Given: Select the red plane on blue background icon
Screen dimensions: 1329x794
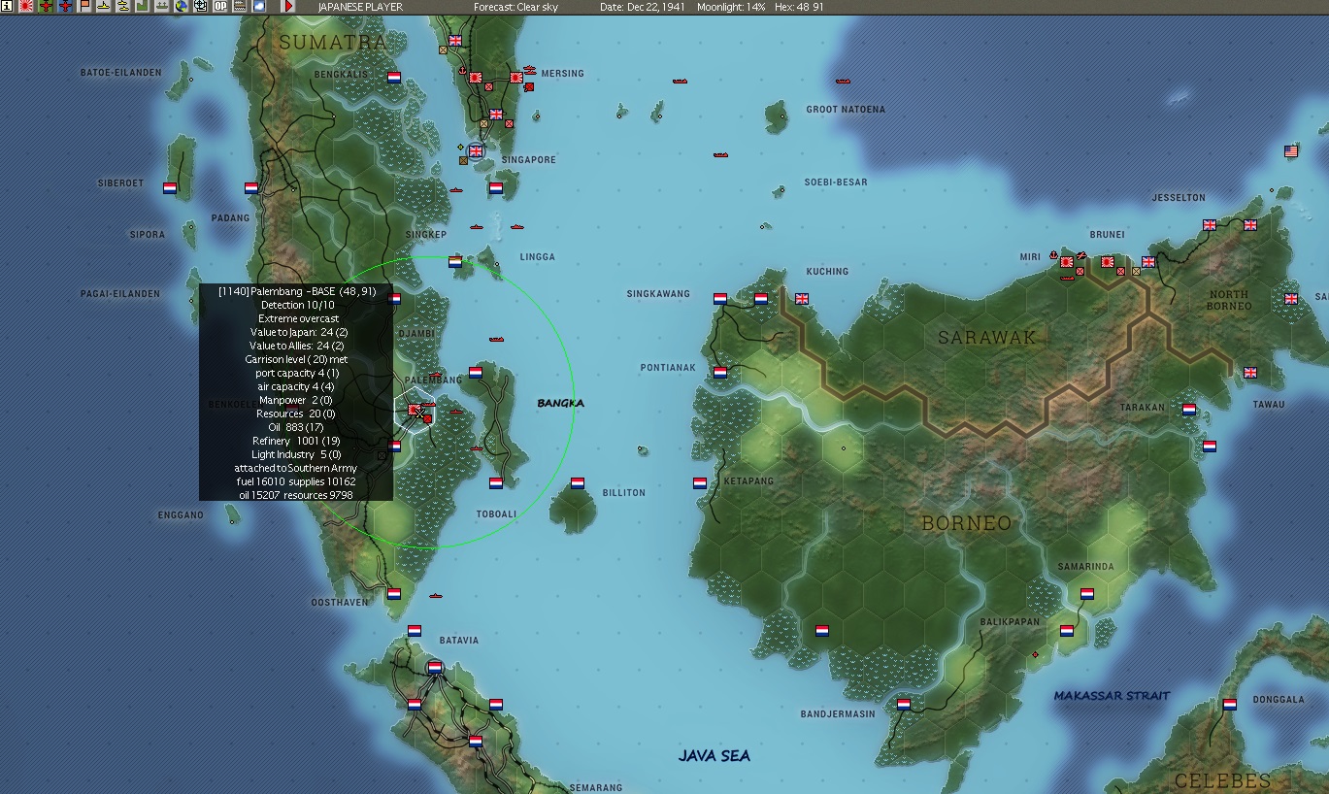Looking at the screenshot, I should 65,6.
